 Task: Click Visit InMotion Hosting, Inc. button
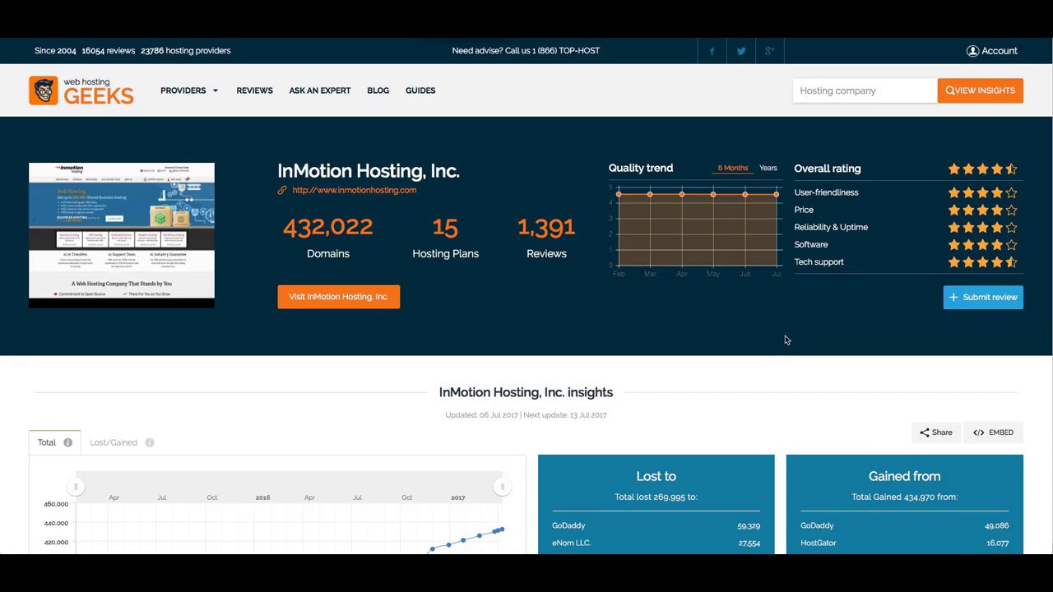click(x=339, y=297)
